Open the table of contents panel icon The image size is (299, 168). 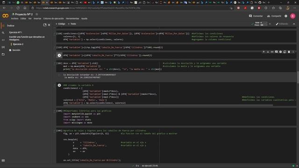[3, 26]
